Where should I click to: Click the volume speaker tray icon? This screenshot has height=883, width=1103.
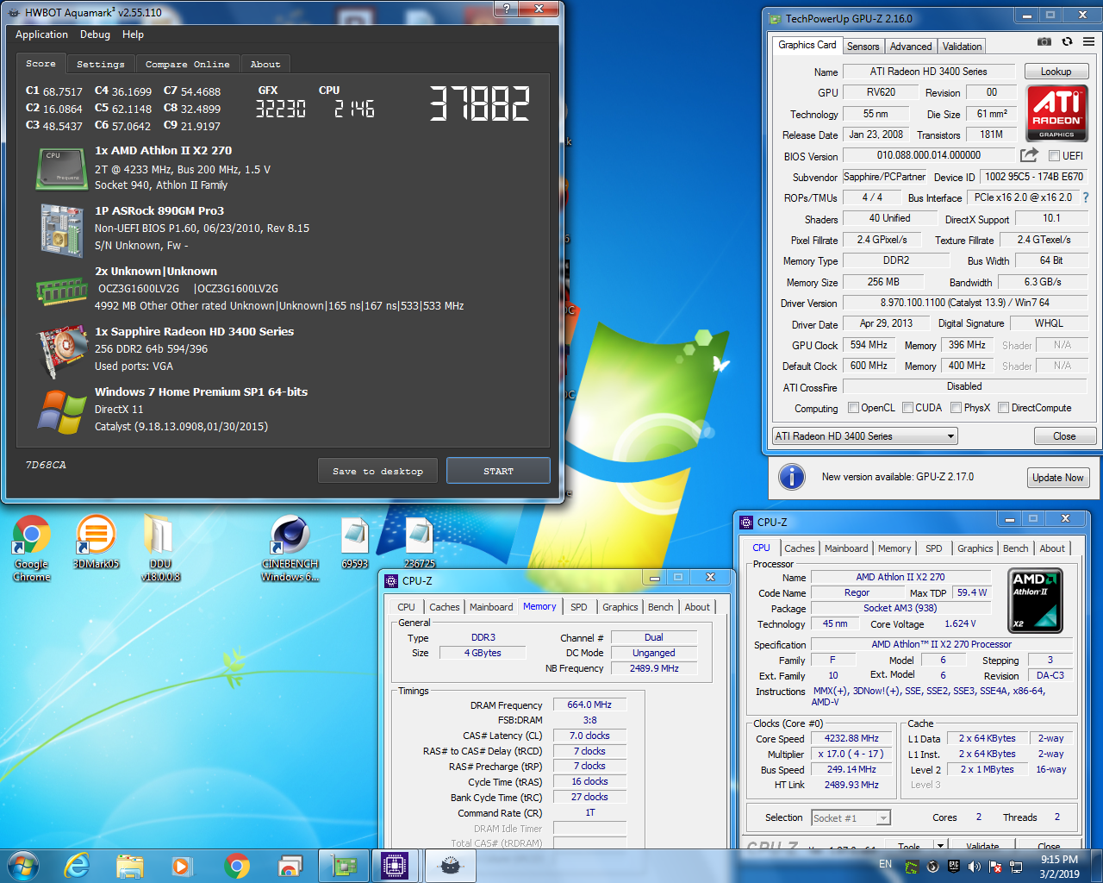975,866
